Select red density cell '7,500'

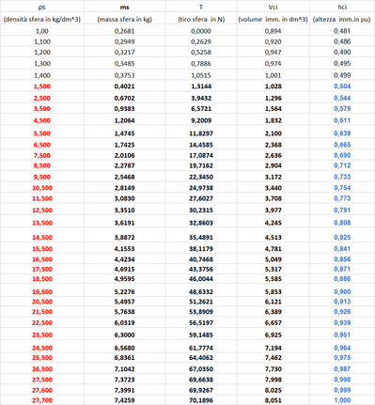tap(42, 155)
